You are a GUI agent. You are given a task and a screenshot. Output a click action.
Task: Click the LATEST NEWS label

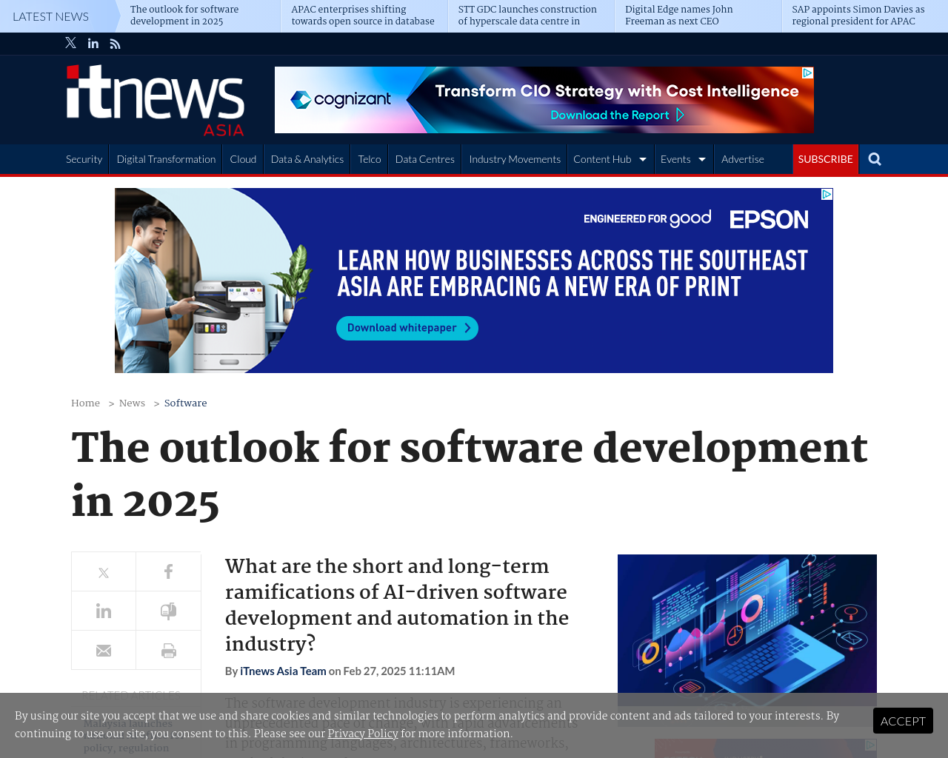click(x=50, y=16)
